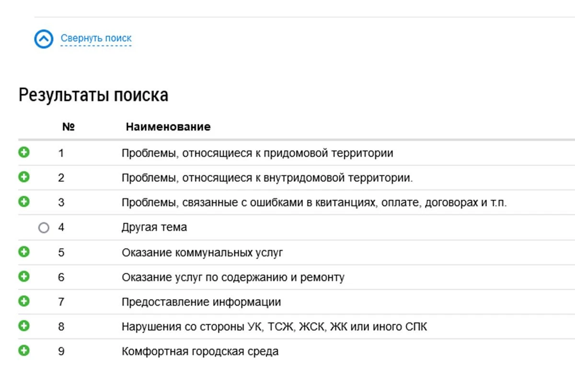Expand row 1 about придомовой территории

[x=23, y=152]
